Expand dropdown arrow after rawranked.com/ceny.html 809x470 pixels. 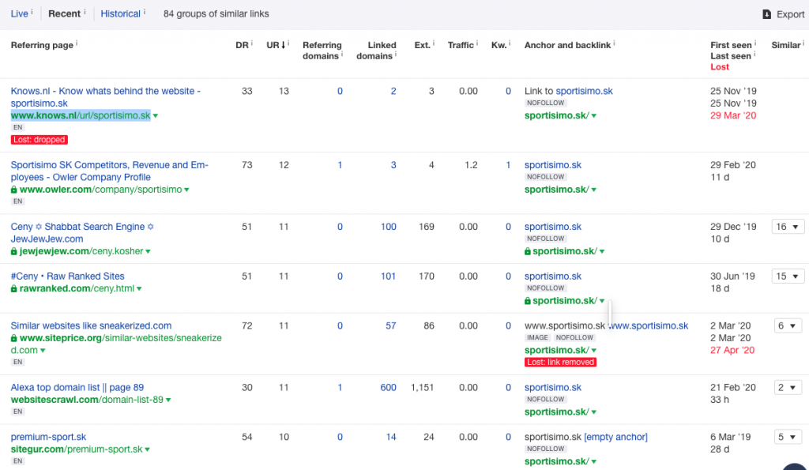click(x=139, y=289)
